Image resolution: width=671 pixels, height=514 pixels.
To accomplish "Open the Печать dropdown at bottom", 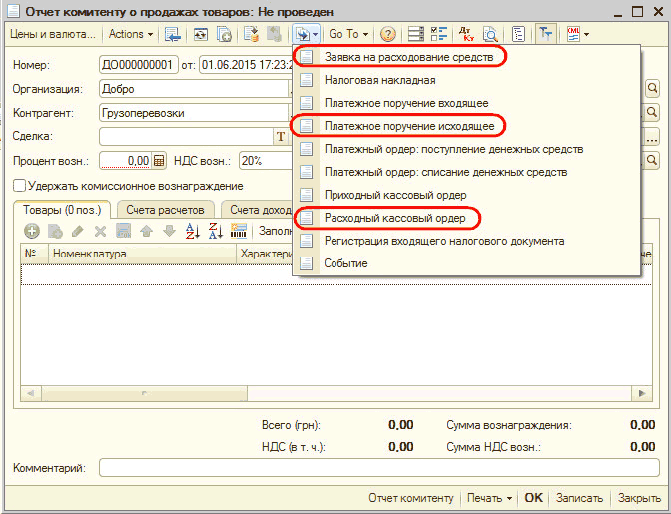I will 489,498.
